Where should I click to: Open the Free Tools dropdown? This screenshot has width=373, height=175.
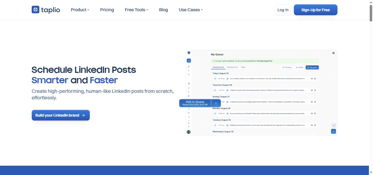point(136,10)
